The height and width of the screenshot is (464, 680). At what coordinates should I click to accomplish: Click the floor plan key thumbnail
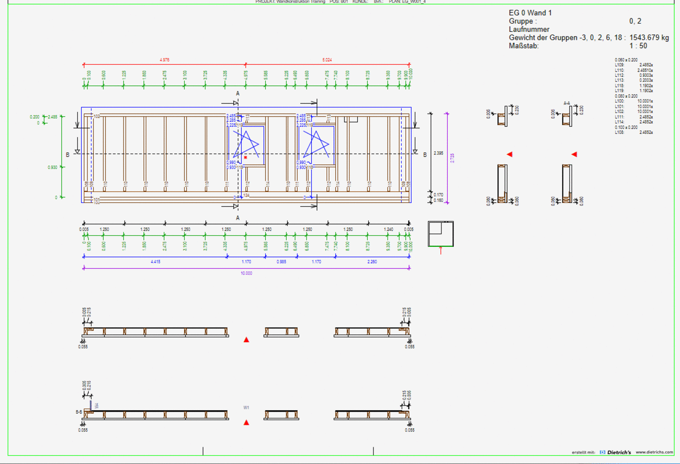pyautogui.click(x=440, y=234)
